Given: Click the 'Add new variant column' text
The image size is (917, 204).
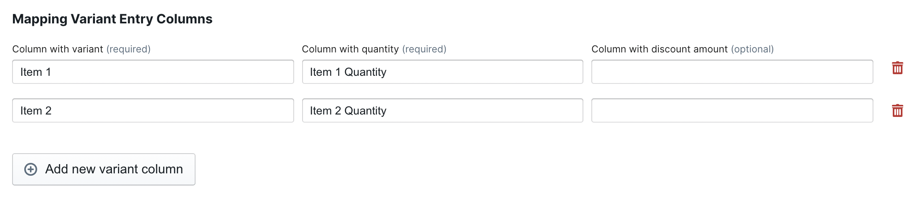Looking at the screenshot, I should (114, 169).
